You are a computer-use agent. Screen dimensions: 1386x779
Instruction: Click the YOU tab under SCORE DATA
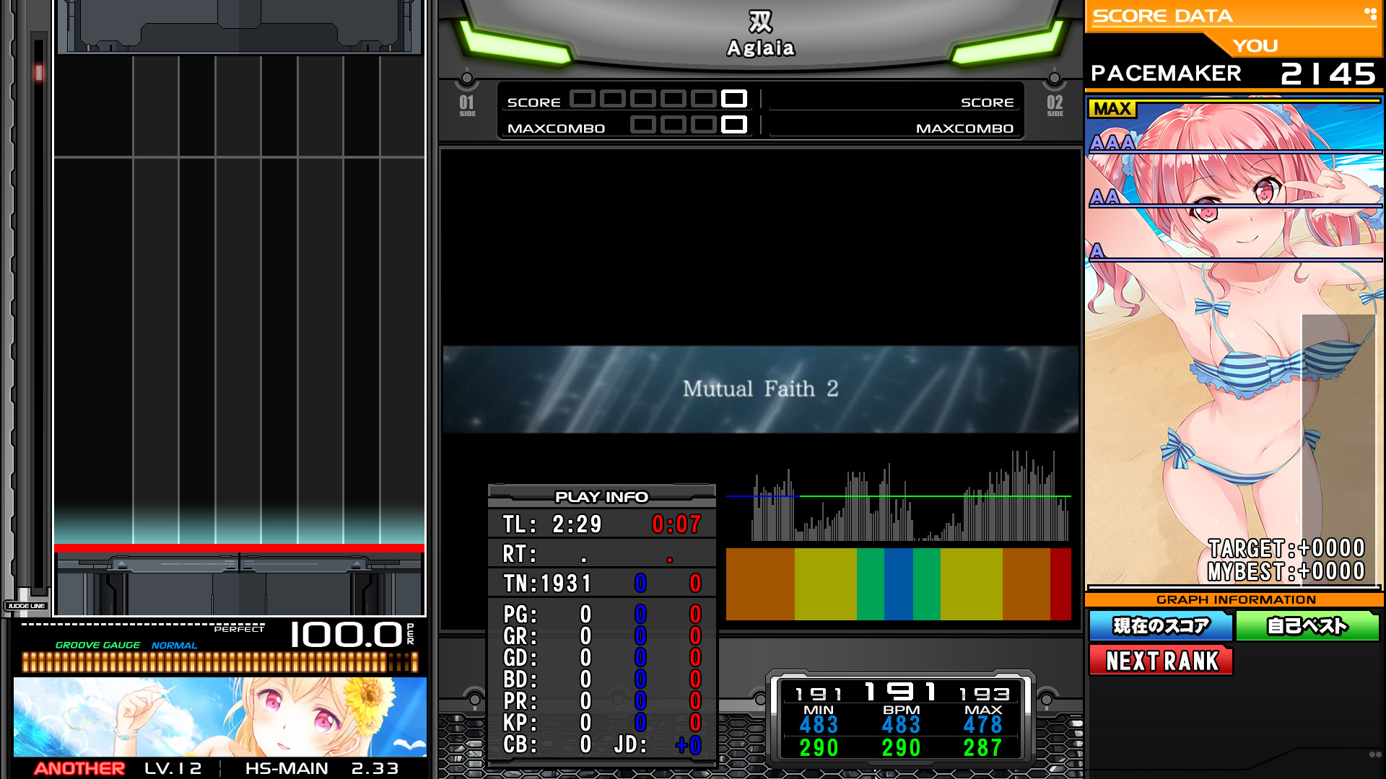(x=1255, y=45)
